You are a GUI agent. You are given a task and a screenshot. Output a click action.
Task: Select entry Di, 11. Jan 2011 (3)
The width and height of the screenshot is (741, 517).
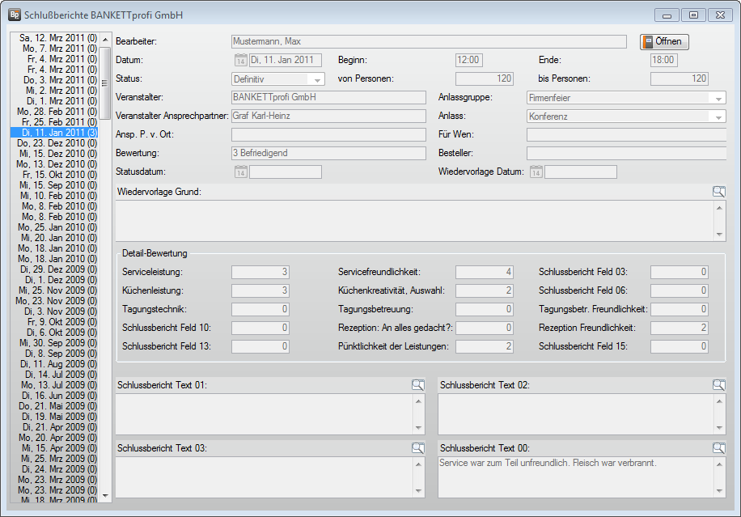tap(58, 132)
